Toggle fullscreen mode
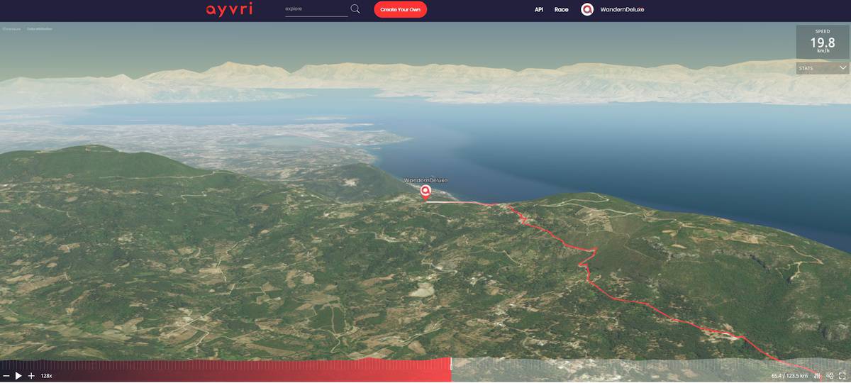Image resolution: width=851 pixels, height=383 pixels. point(842,376)
